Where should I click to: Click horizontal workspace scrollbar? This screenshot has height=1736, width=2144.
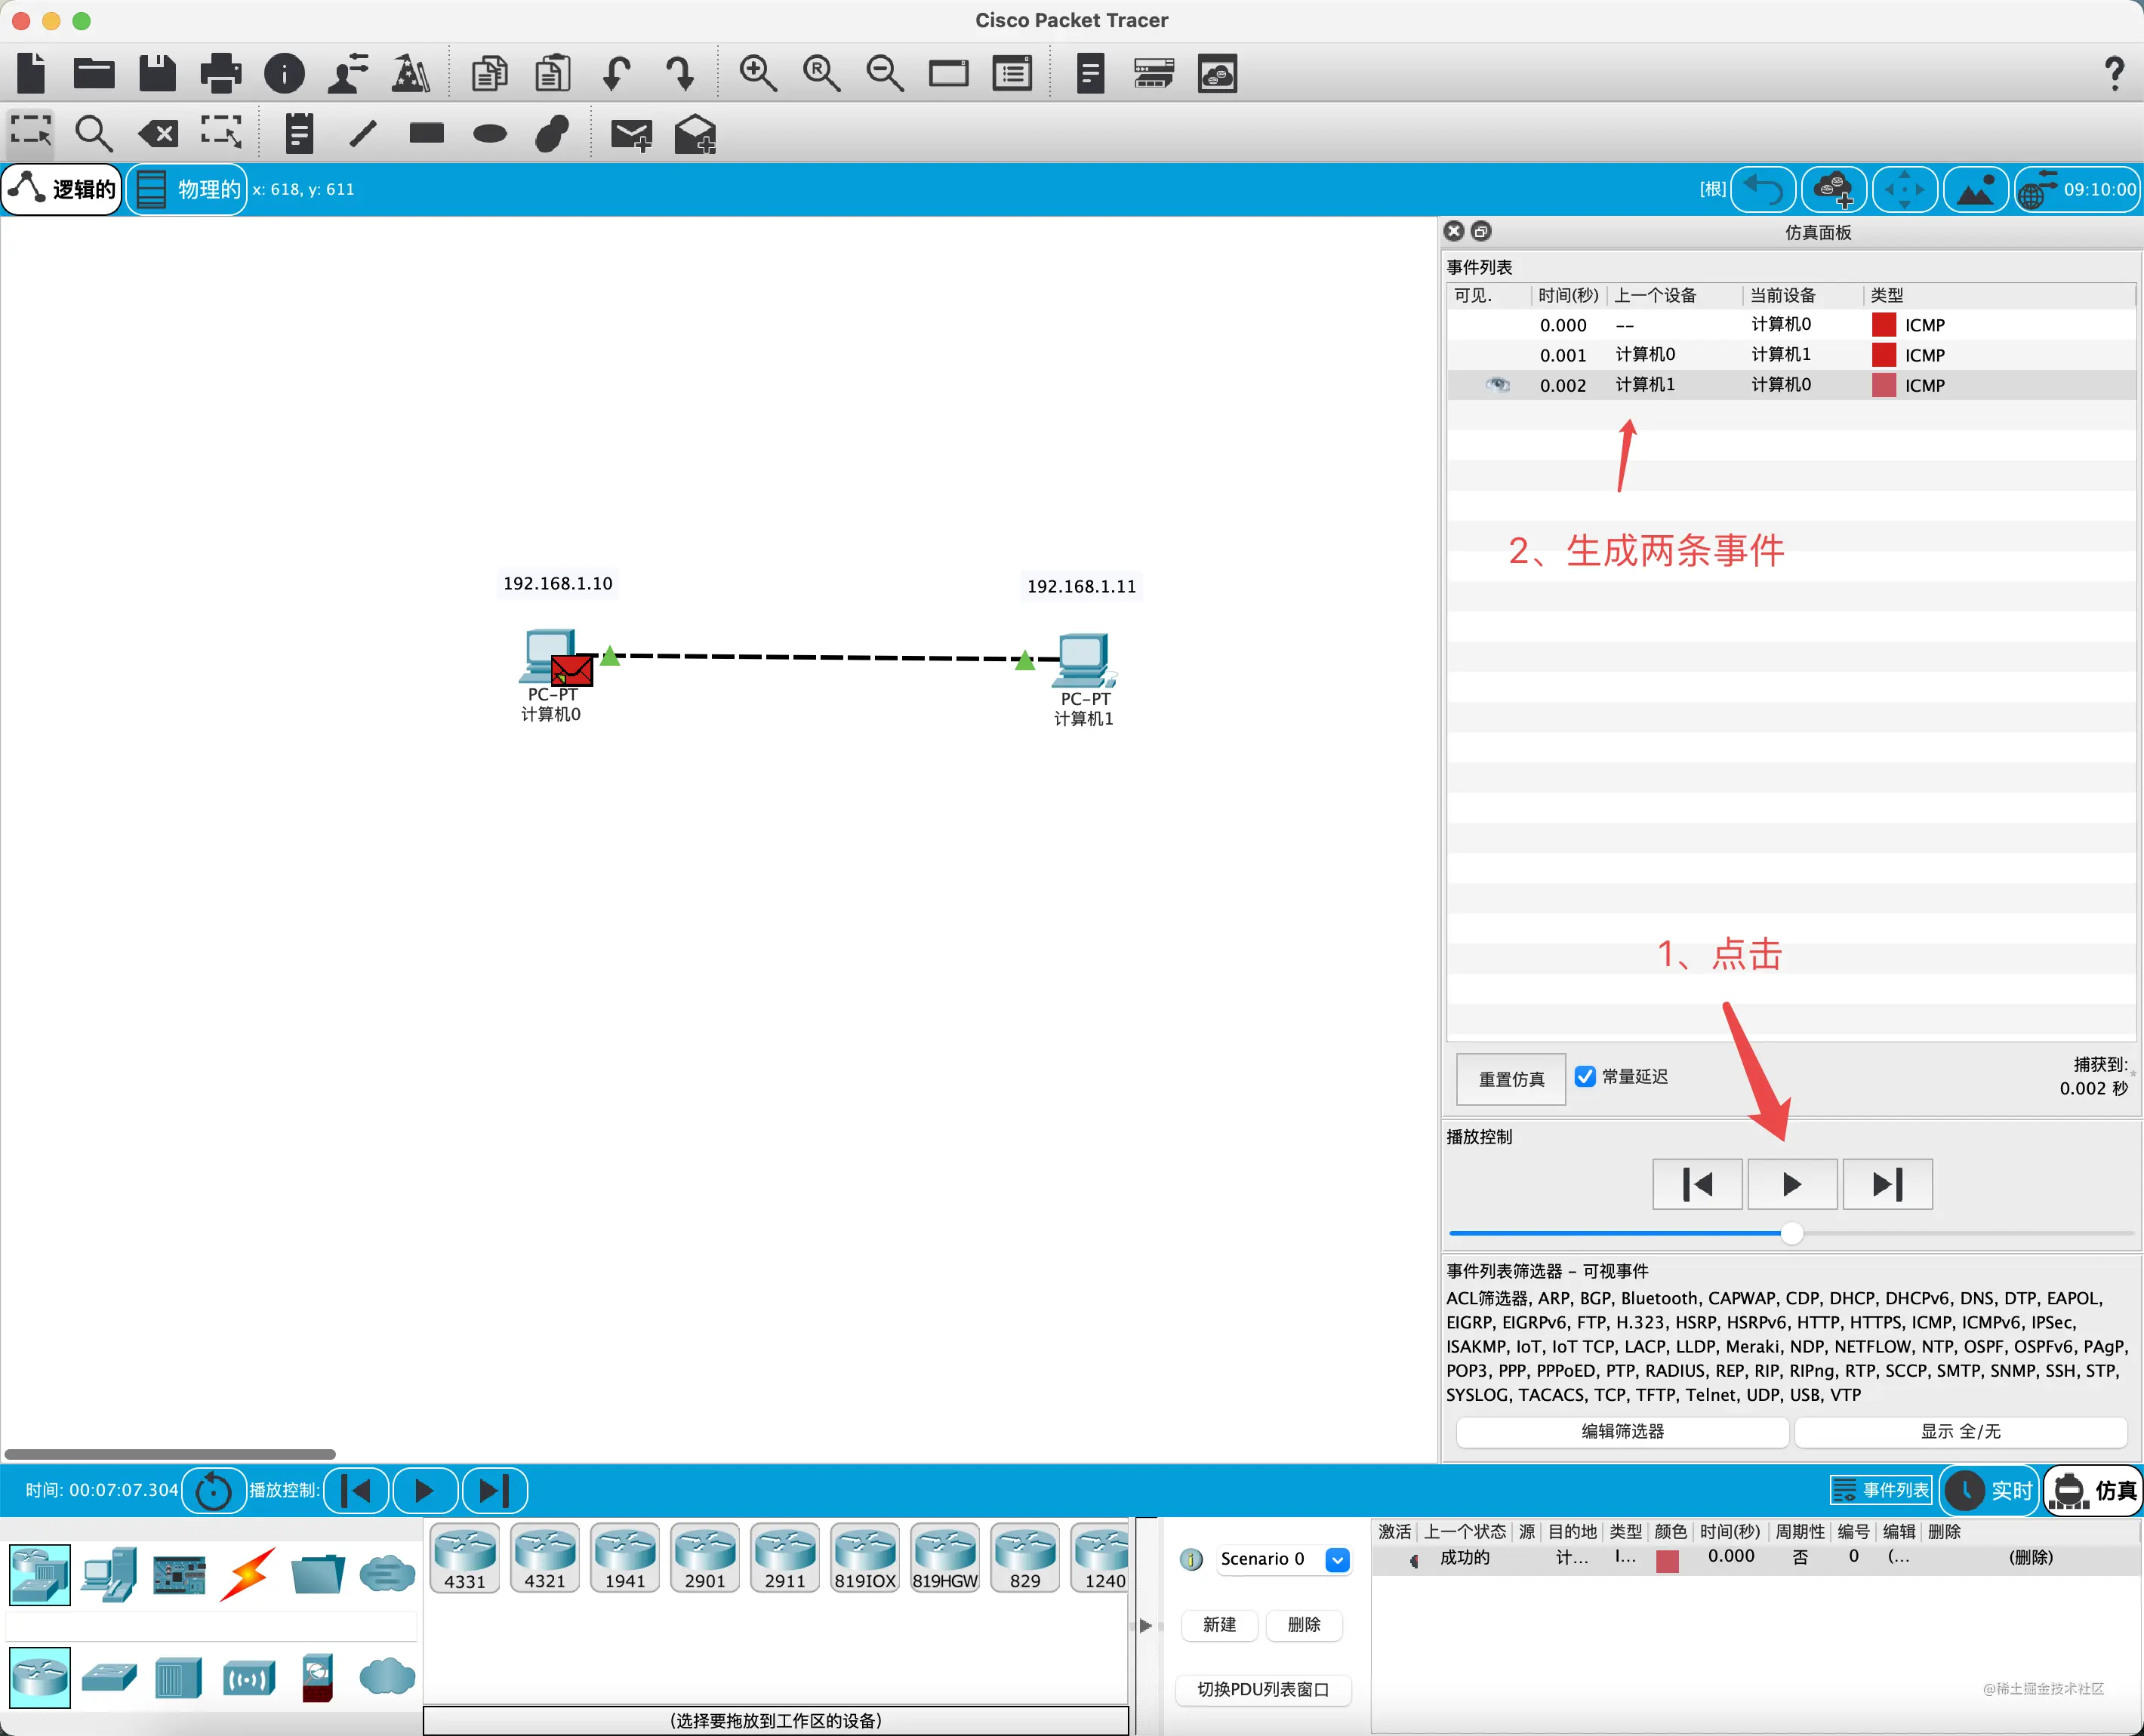click(x=170, y=1454)
